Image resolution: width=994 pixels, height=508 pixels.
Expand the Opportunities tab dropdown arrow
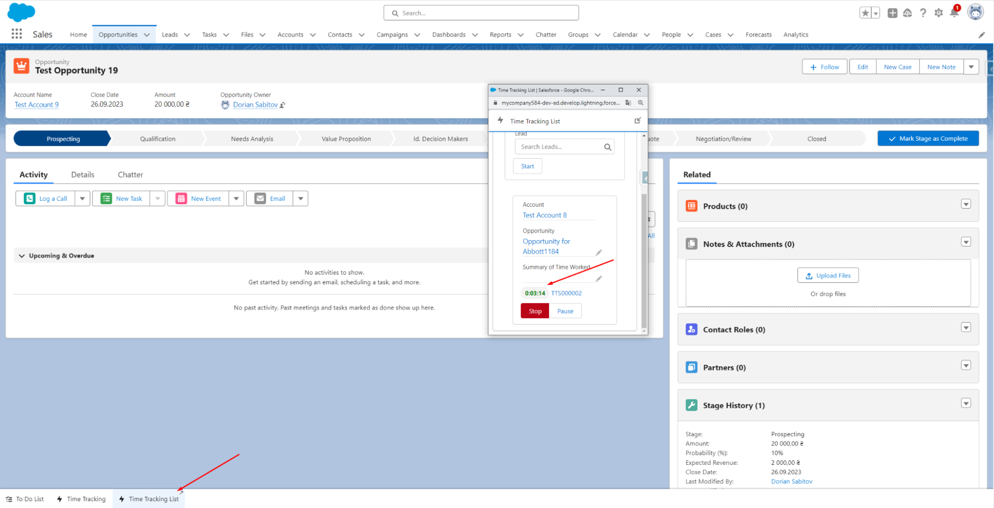tap(147, 34)
